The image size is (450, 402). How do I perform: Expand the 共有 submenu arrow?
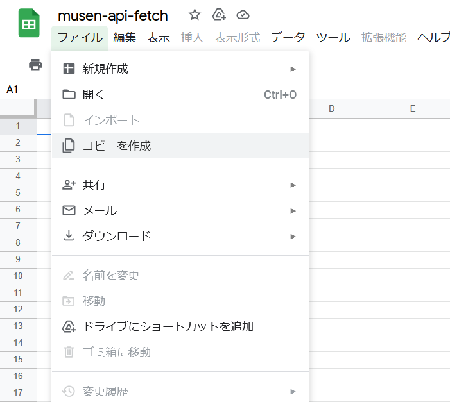[x=293, y=185]
